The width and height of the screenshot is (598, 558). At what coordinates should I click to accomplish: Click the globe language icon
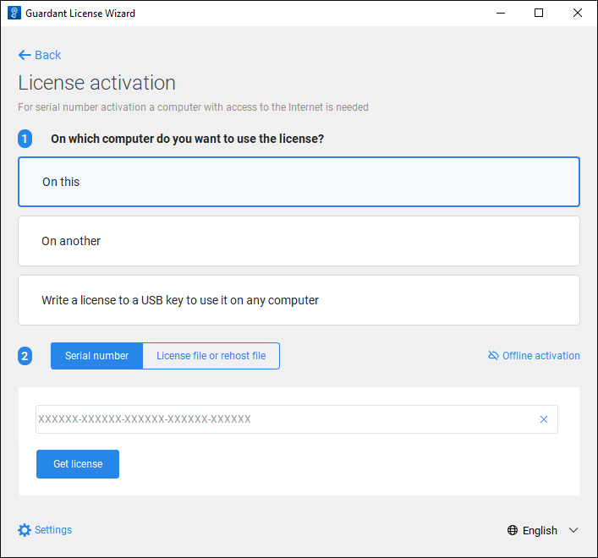coord(513,531)
